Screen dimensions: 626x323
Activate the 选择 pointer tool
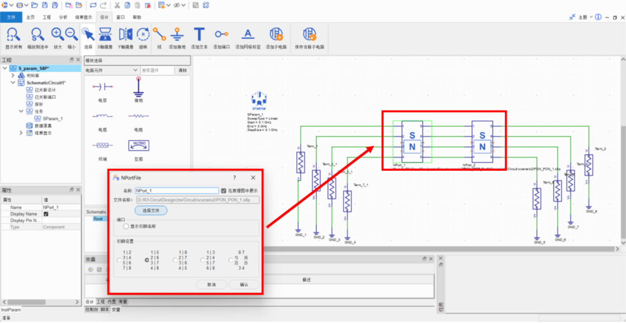[x=88, y=38]
